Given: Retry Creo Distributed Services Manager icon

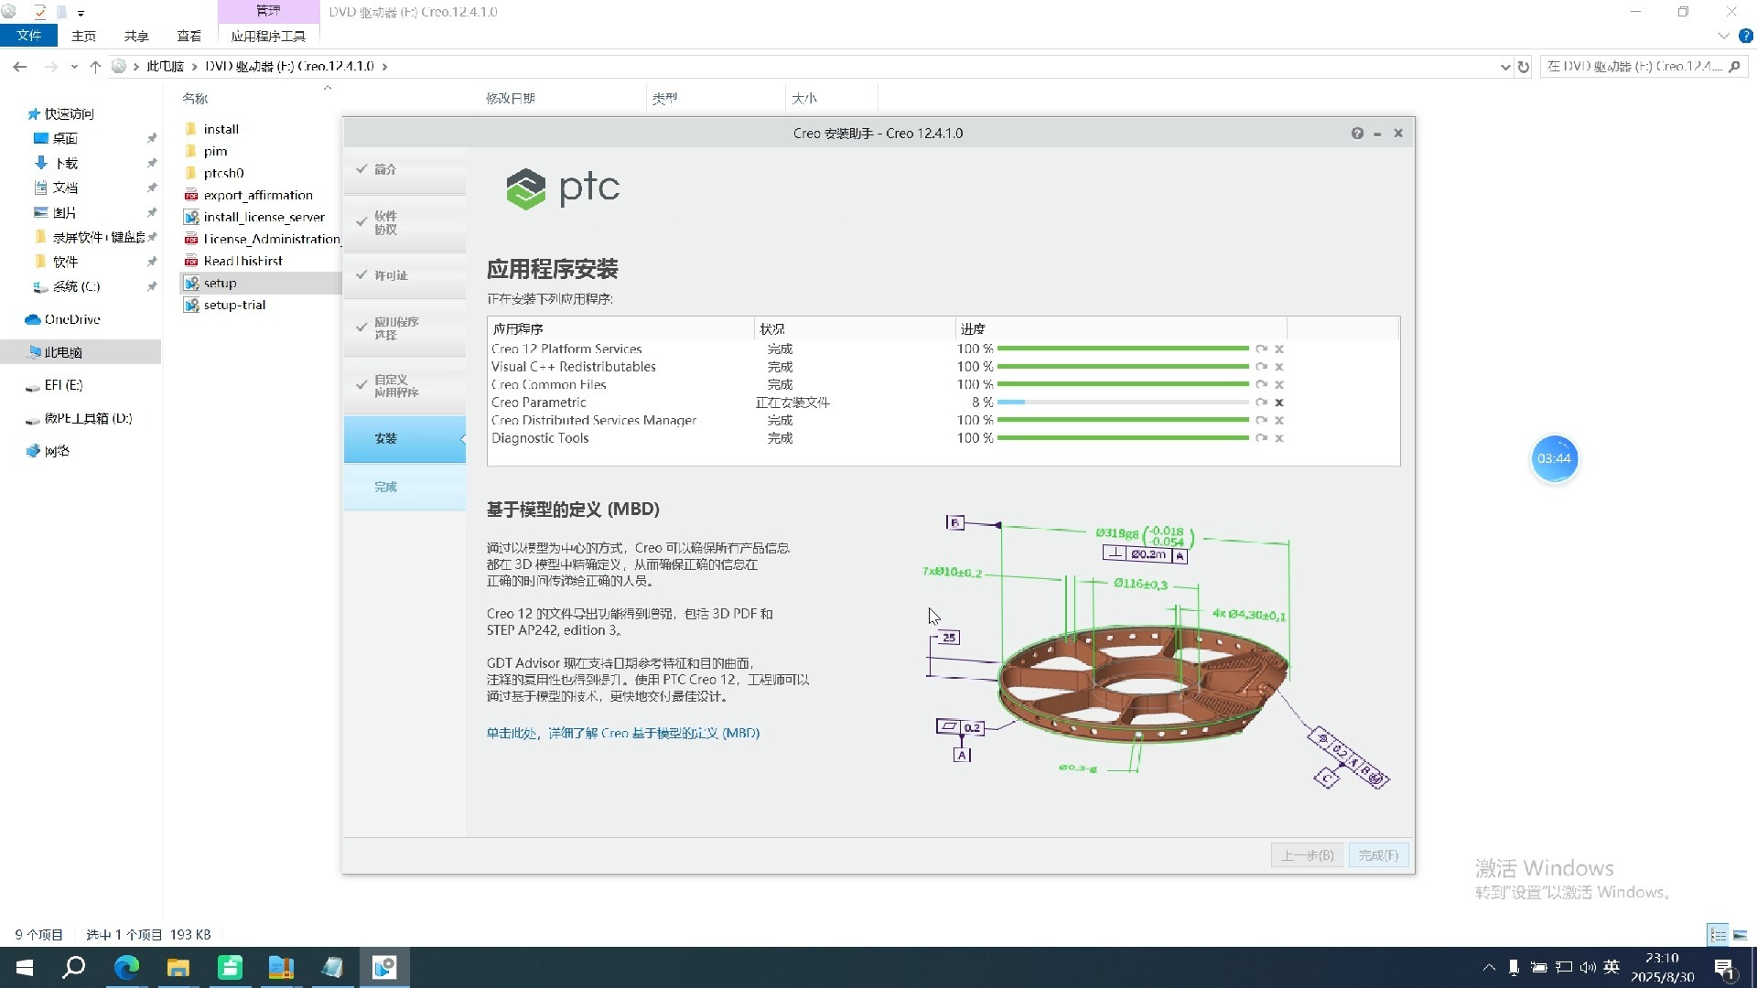Looking at the screenshot, I should pyautogui.click(x=1261, y=420).
